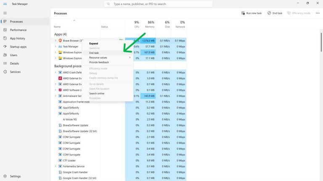Click the Run new task icon
Image resolution: width=323 pixels, height=181 pixels.
click(x=243, y=13)
